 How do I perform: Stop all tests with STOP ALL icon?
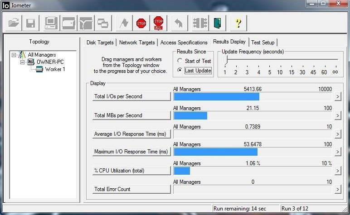[159, 23]
